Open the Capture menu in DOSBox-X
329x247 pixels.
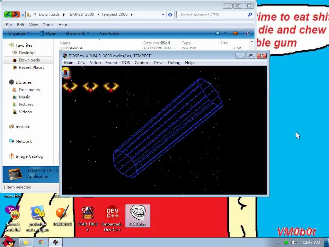click(142, 63)
